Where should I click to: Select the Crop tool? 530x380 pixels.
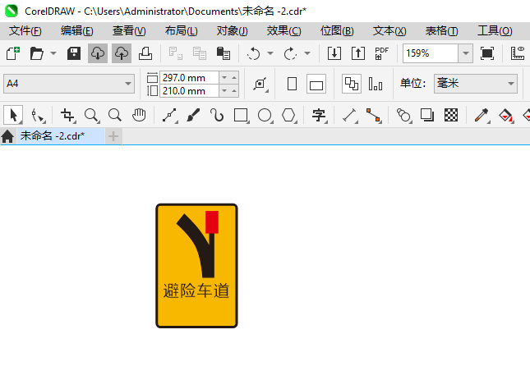(67, 116)
